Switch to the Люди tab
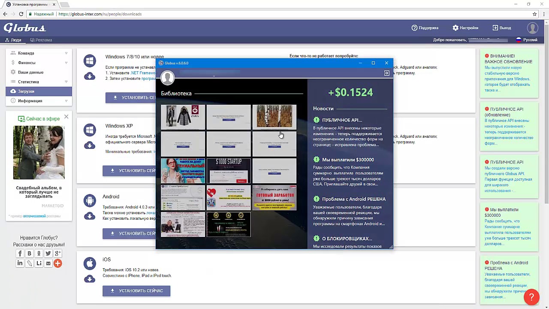The height and width of the screenshot is (309, 549). (x=13, y=40)
